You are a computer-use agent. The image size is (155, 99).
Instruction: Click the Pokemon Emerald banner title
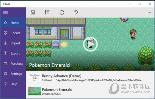click(x=49, y=65)
